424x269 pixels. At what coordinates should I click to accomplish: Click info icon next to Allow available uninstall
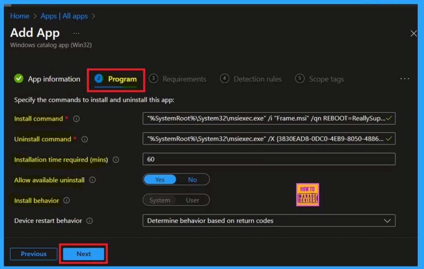pyautogui.click(x=92, y=180)
